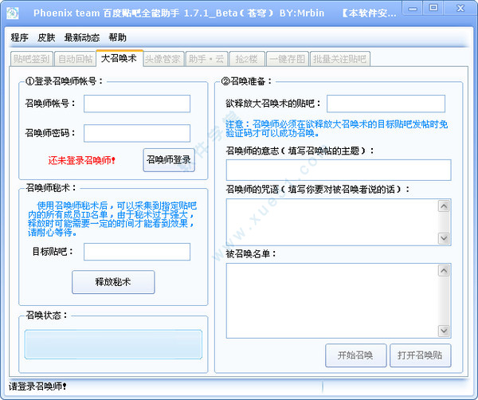Focus the 召唤师帐号 input field
478x400 pixels.
pyautogui.click(x=137, y=104)
